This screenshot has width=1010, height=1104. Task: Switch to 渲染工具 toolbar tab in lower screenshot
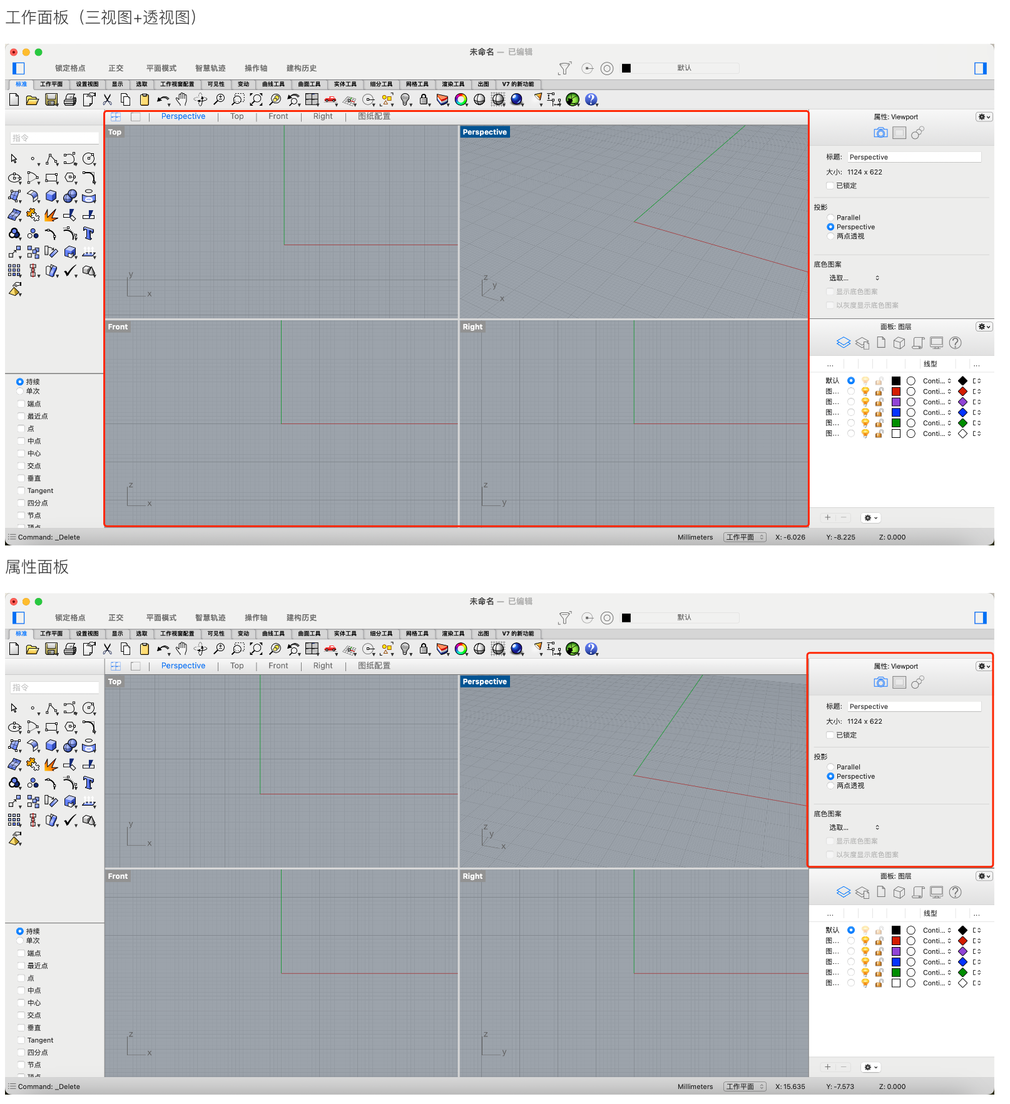453,634
